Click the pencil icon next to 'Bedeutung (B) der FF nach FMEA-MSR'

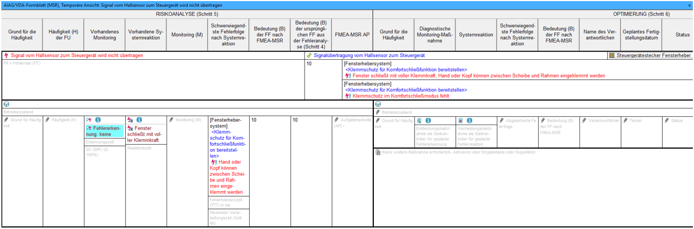point(543,121)
